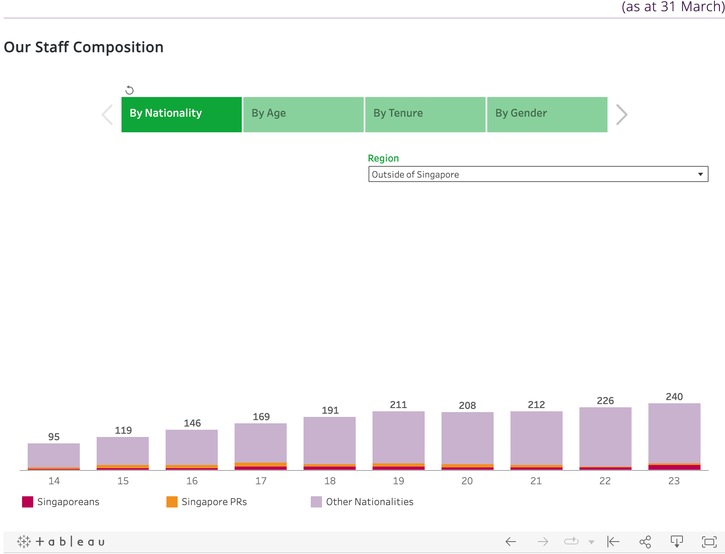Image resolution: width=725 pixels, height=554 pixels.
Task: Click the 169 total label
Action: (261, 417)
